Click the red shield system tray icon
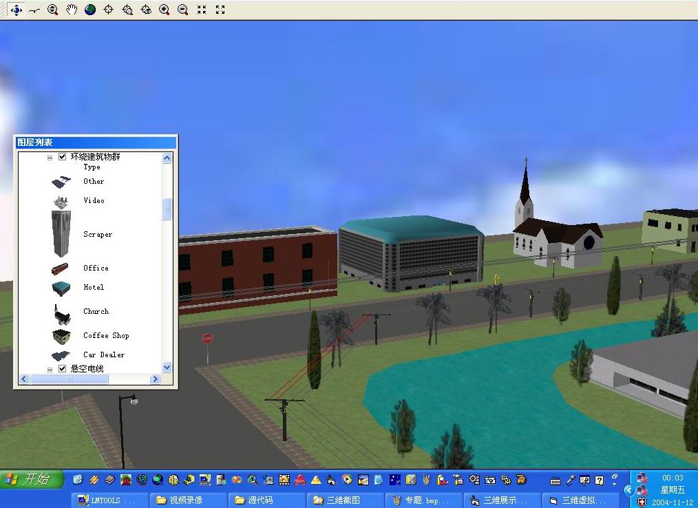The image size is (698, 508). point(642,502)
